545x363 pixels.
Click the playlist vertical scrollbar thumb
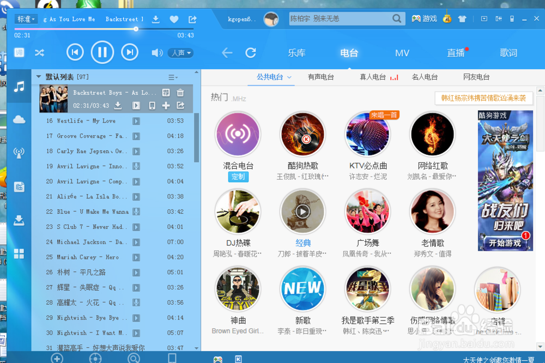coord(196,137)
